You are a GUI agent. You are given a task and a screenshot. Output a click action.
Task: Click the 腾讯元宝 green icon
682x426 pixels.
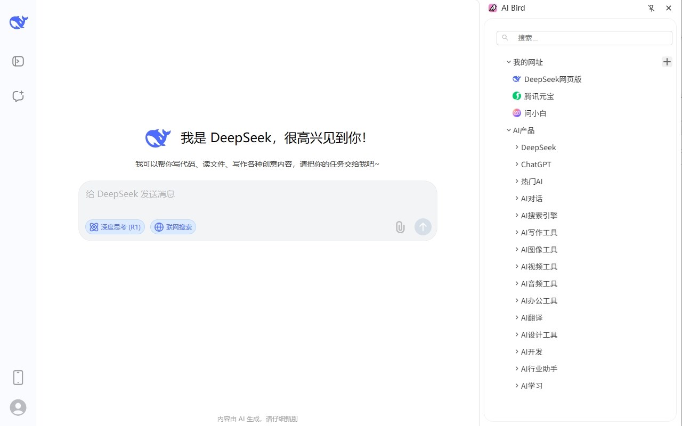point(517,96)
